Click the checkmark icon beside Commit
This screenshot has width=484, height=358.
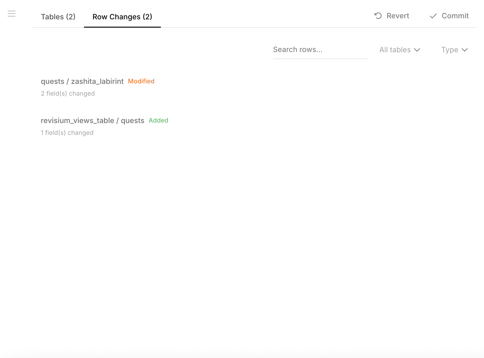(433, 16)
